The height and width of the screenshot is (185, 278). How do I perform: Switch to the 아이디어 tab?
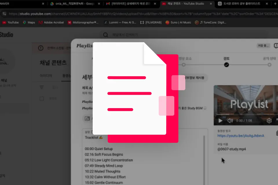pos(46,76)
